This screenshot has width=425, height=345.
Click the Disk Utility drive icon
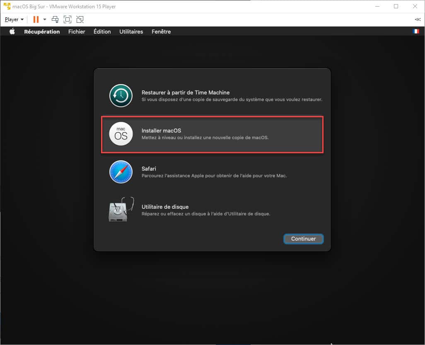coord(121,210)
